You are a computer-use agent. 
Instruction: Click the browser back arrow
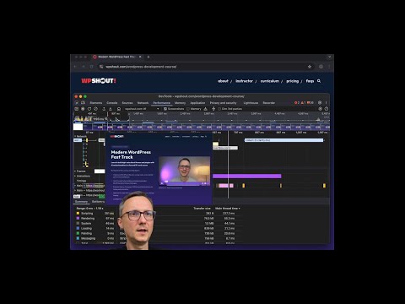[x=75, y=67]
